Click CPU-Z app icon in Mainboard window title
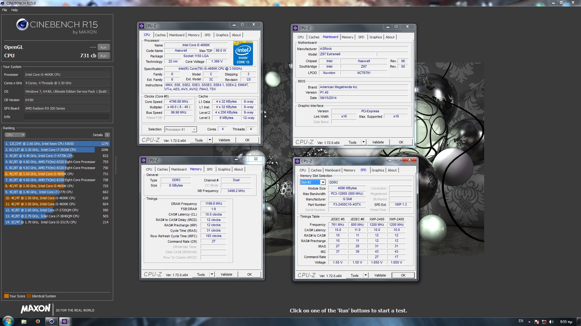Image resolution: width=581 pixels, height=326 pixels. coord(295,28)
